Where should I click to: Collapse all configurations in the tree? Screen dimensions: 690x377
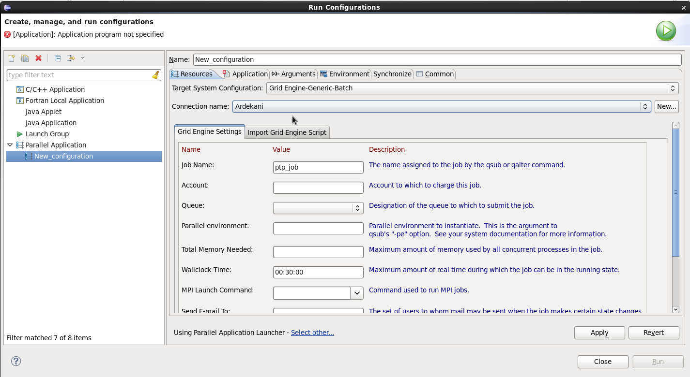[58, 58]
